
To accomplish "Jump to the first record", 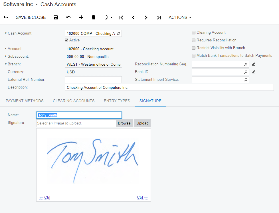I will pos(121,17).
